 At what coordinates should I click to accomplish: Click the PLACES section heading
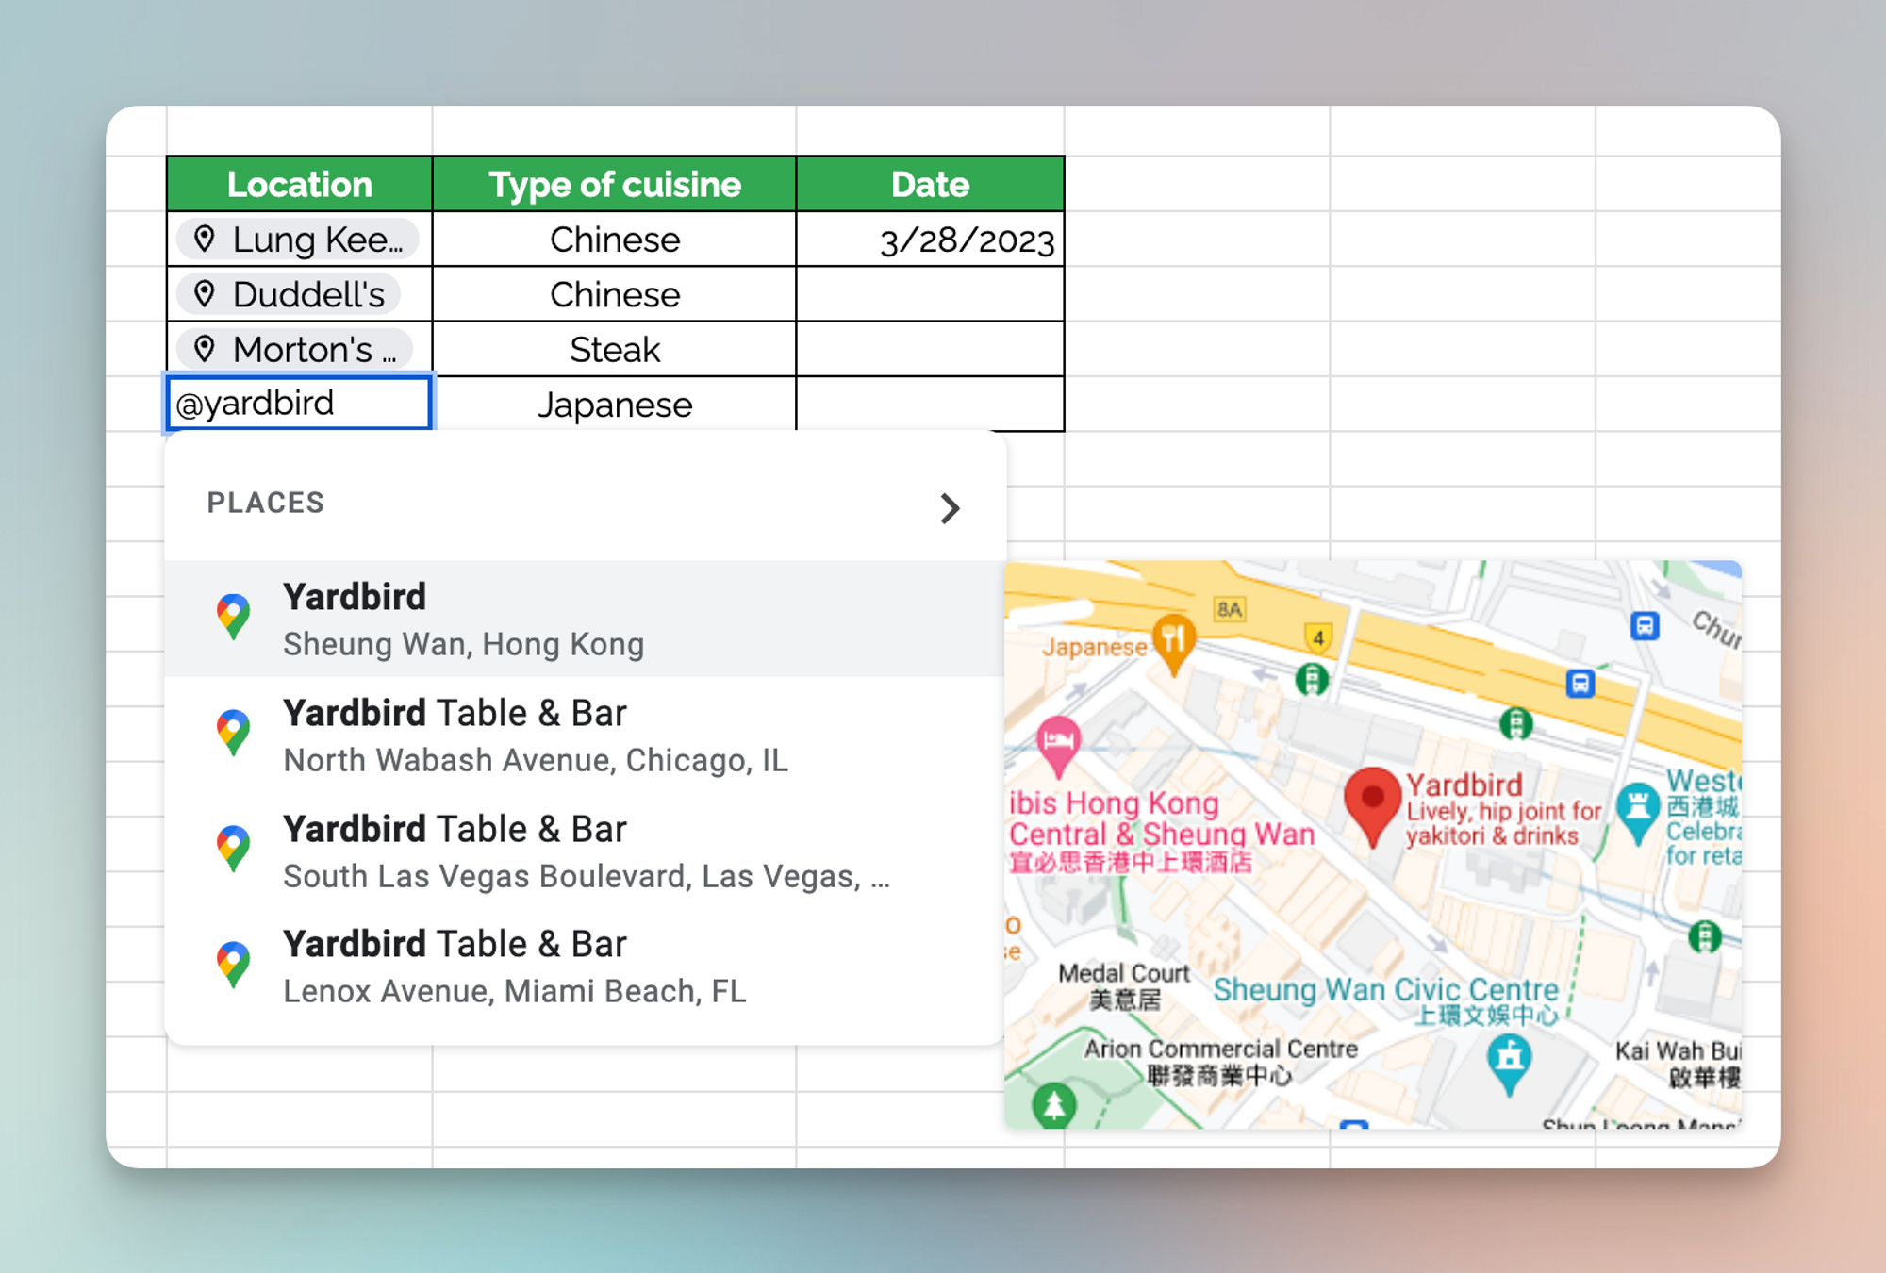tap(265, 503)
